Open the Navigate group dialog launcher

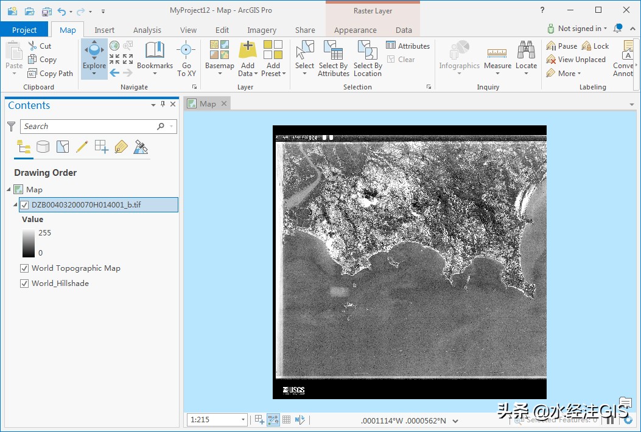pyautogui.click(x=195, y=86)
